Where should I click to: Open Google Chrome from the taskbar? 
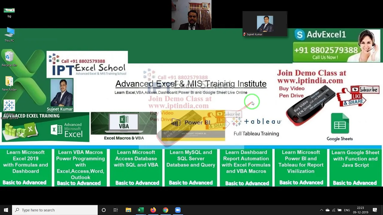(165, 210)
